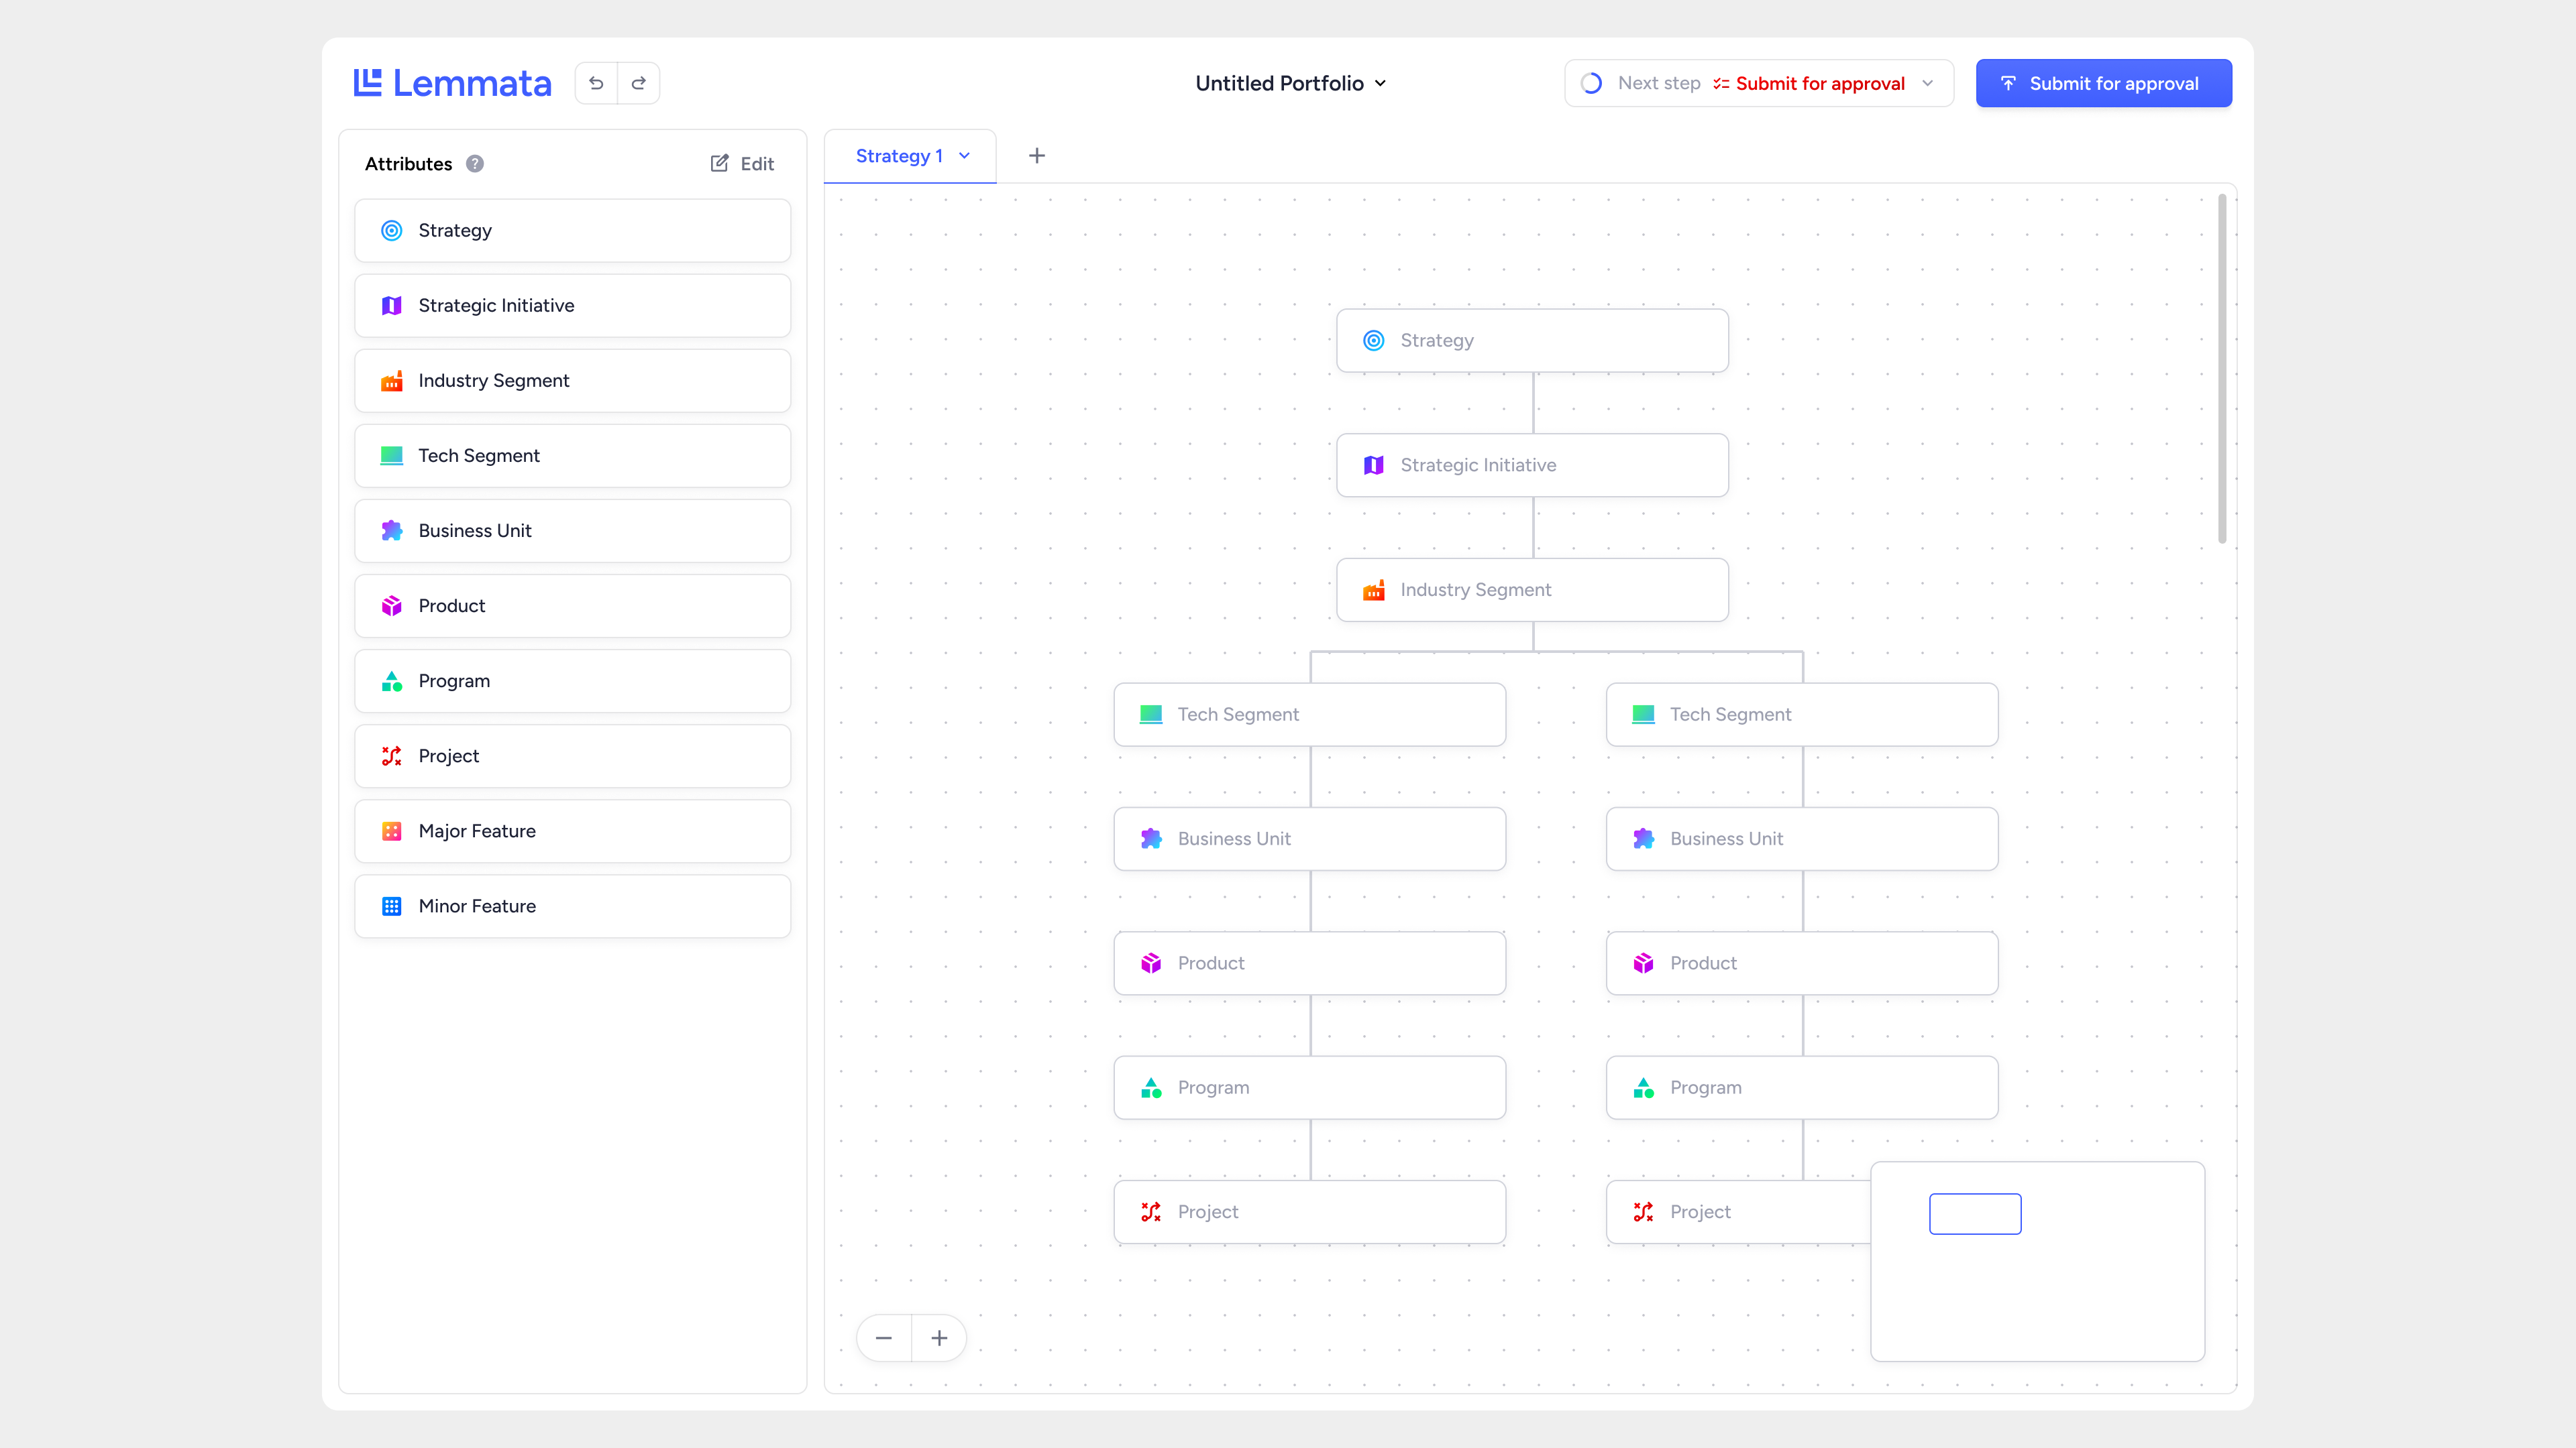
Task: Click the Next step progress circle icon
Action: coord(1591,83)
